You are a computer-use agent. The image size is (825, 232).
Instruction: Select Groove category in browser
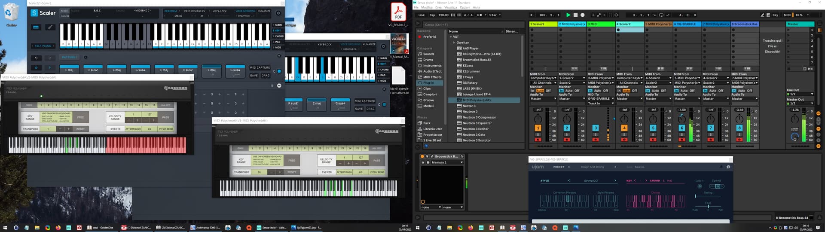(x=428, y=100)
